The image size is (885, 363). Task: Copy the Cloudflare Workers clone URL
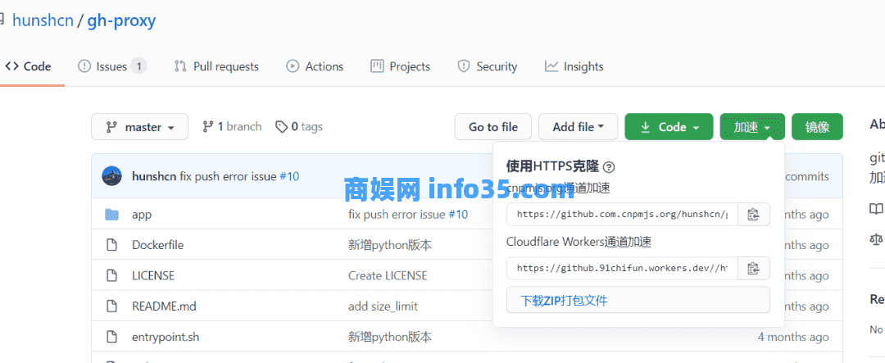pyautogui.click(x=753, y=268)
